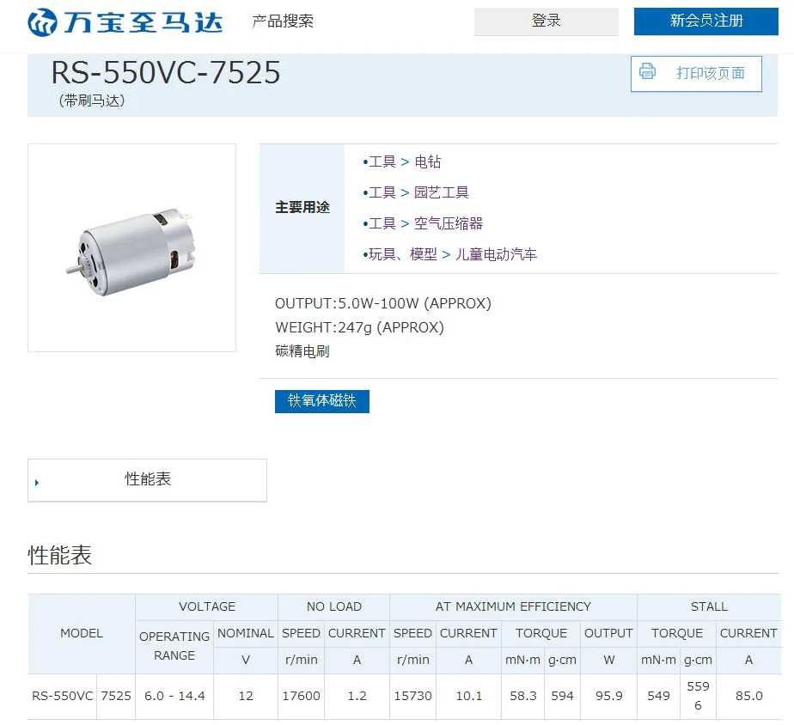The image size is (794, 725).
Task: Click the no-load speed value 17600
Action: [x=301, y=696]
